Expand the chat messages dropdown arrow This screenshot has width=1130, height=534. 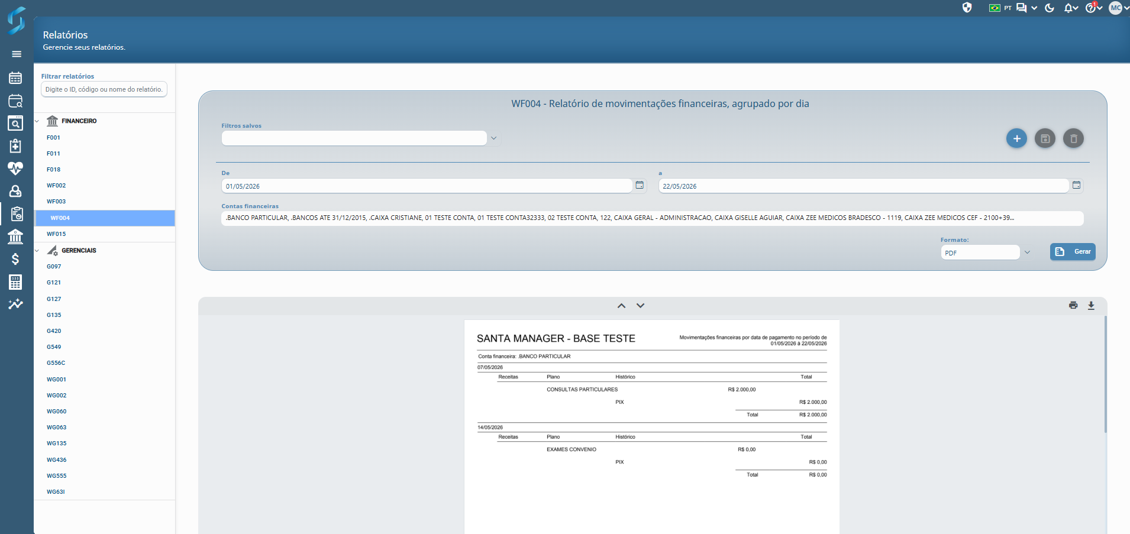tap(1034, 8)
